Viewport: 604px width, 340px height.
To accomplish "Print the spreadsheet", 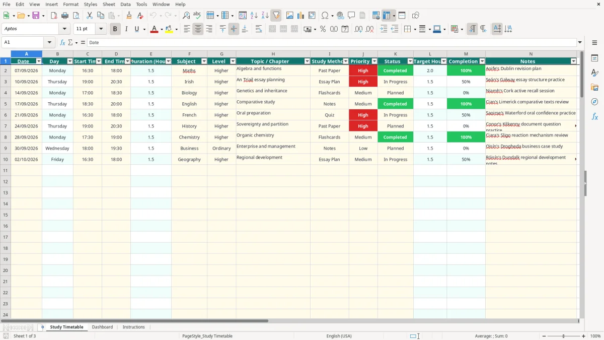I will (x=65, y=16).
